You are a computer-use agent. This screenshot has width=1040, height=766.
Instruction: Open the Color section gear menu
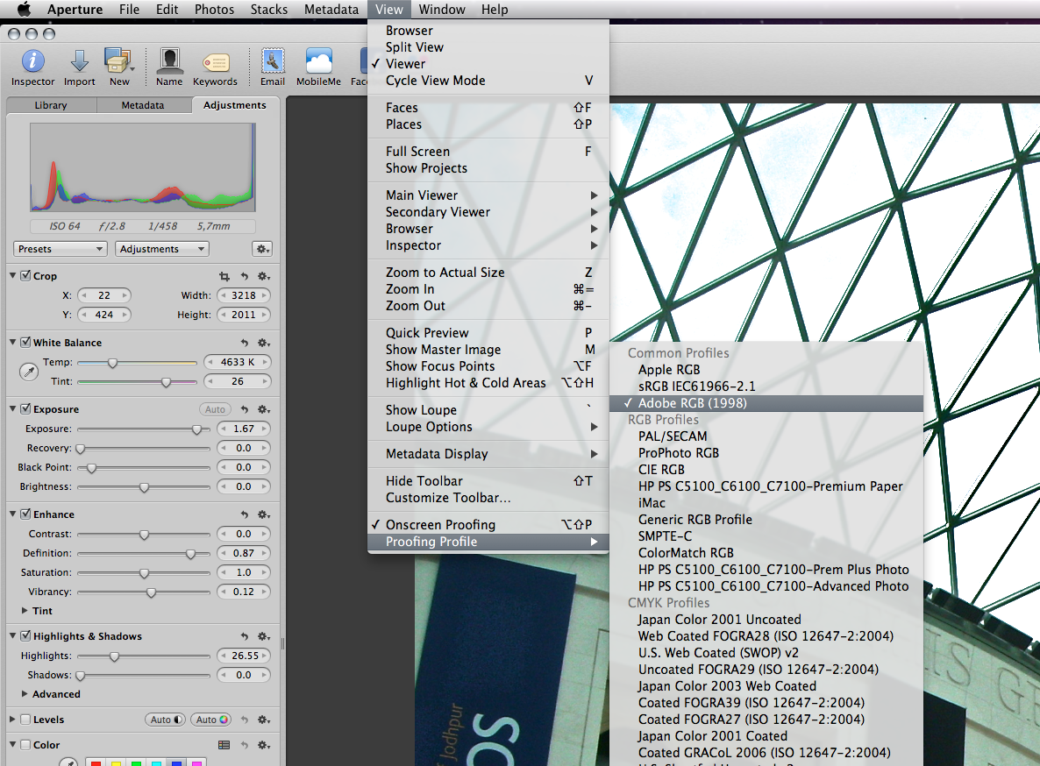263,745
